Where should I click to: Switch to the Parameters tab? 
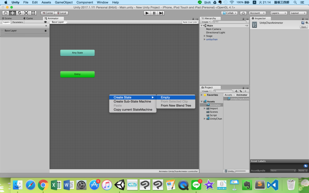[x=18, y=22]
